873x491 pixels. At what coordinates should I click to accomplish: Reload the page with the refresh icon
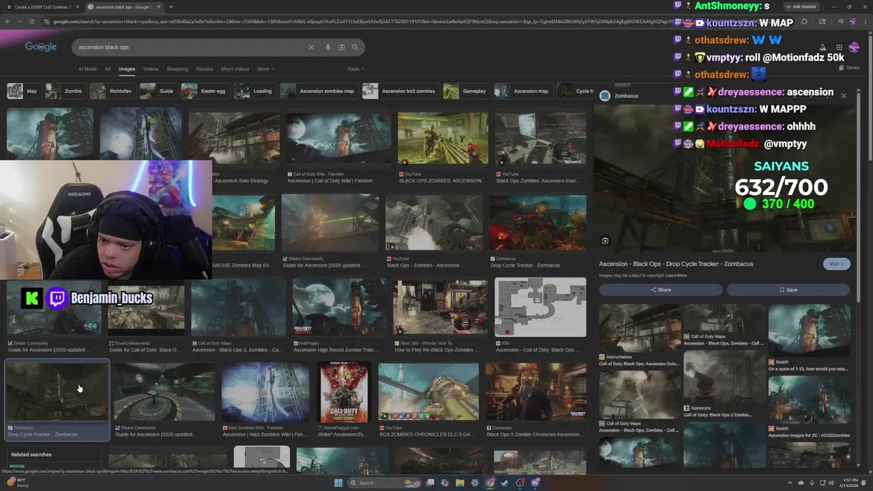(32, 21)
